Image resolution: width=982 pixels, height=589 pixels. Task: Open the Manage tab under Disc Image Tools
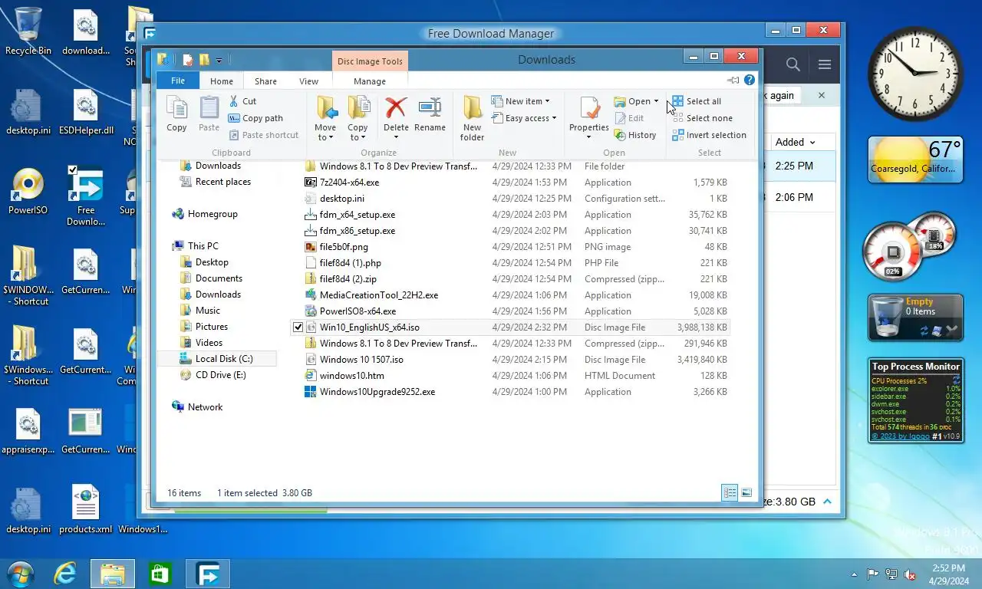pyautogui.click(x=370, y=81)
